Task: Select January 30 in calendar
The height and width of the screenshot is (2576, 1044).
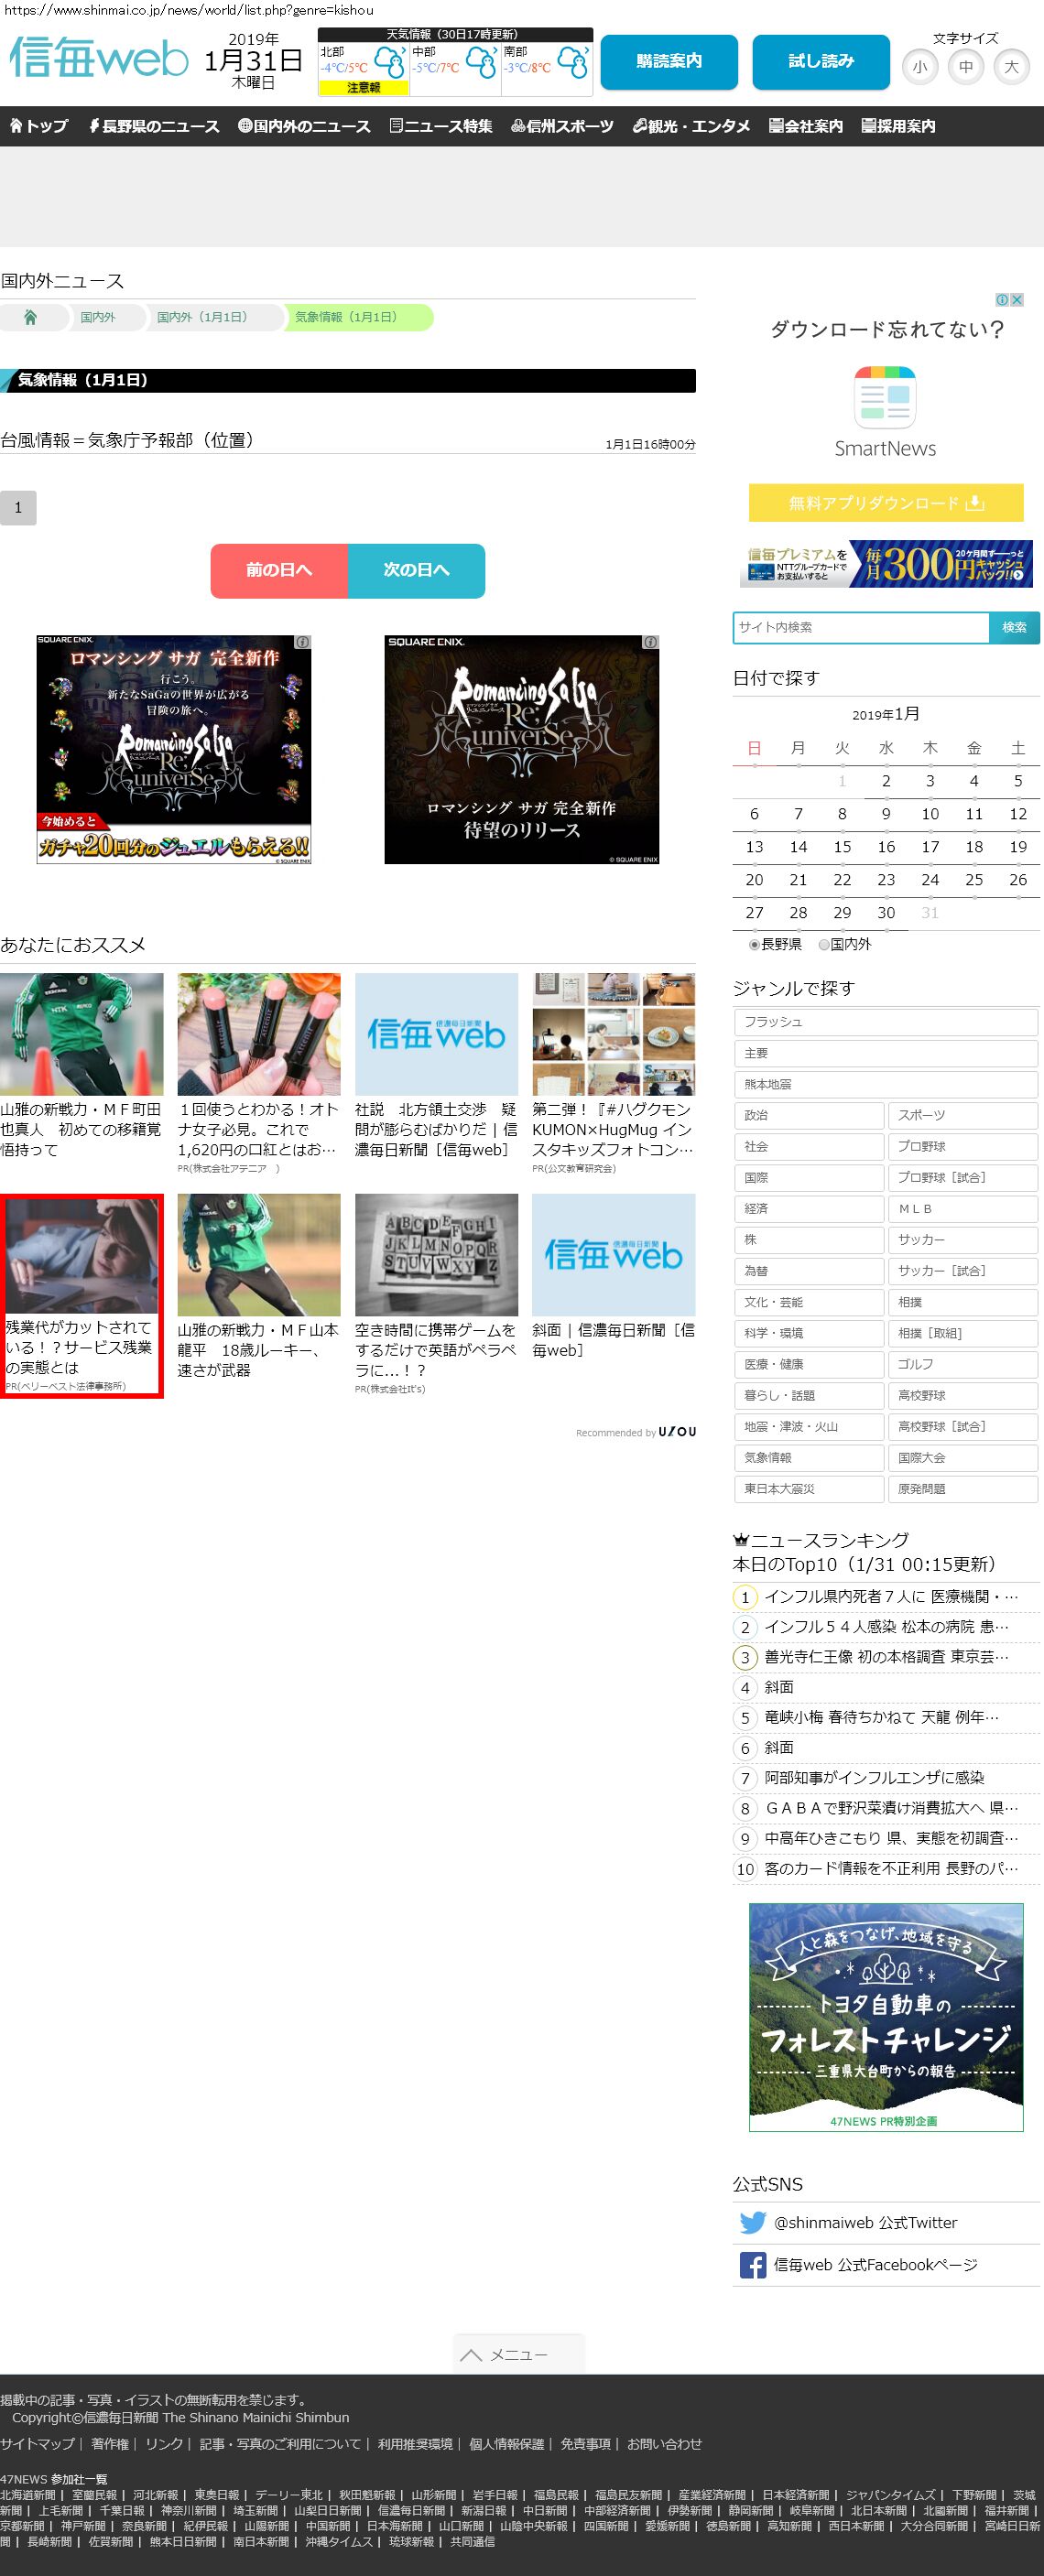Action: pos(886,913)
